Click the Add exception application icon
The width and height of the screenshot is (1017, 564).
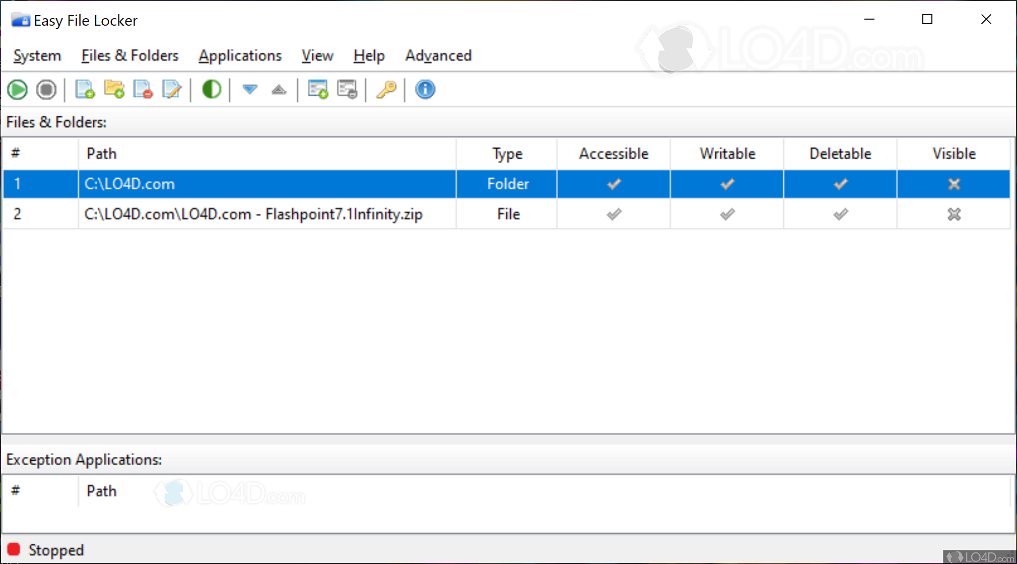coord(318,90)
